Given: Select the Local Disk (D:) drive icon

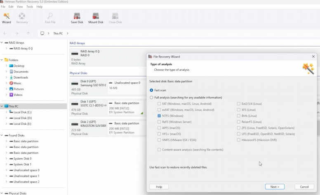Looking at the screenshot, I should click(x=11, y=118).
